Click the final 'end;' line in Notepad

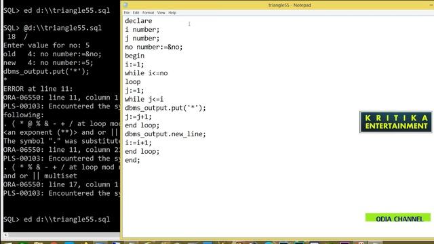click(132, 160)
